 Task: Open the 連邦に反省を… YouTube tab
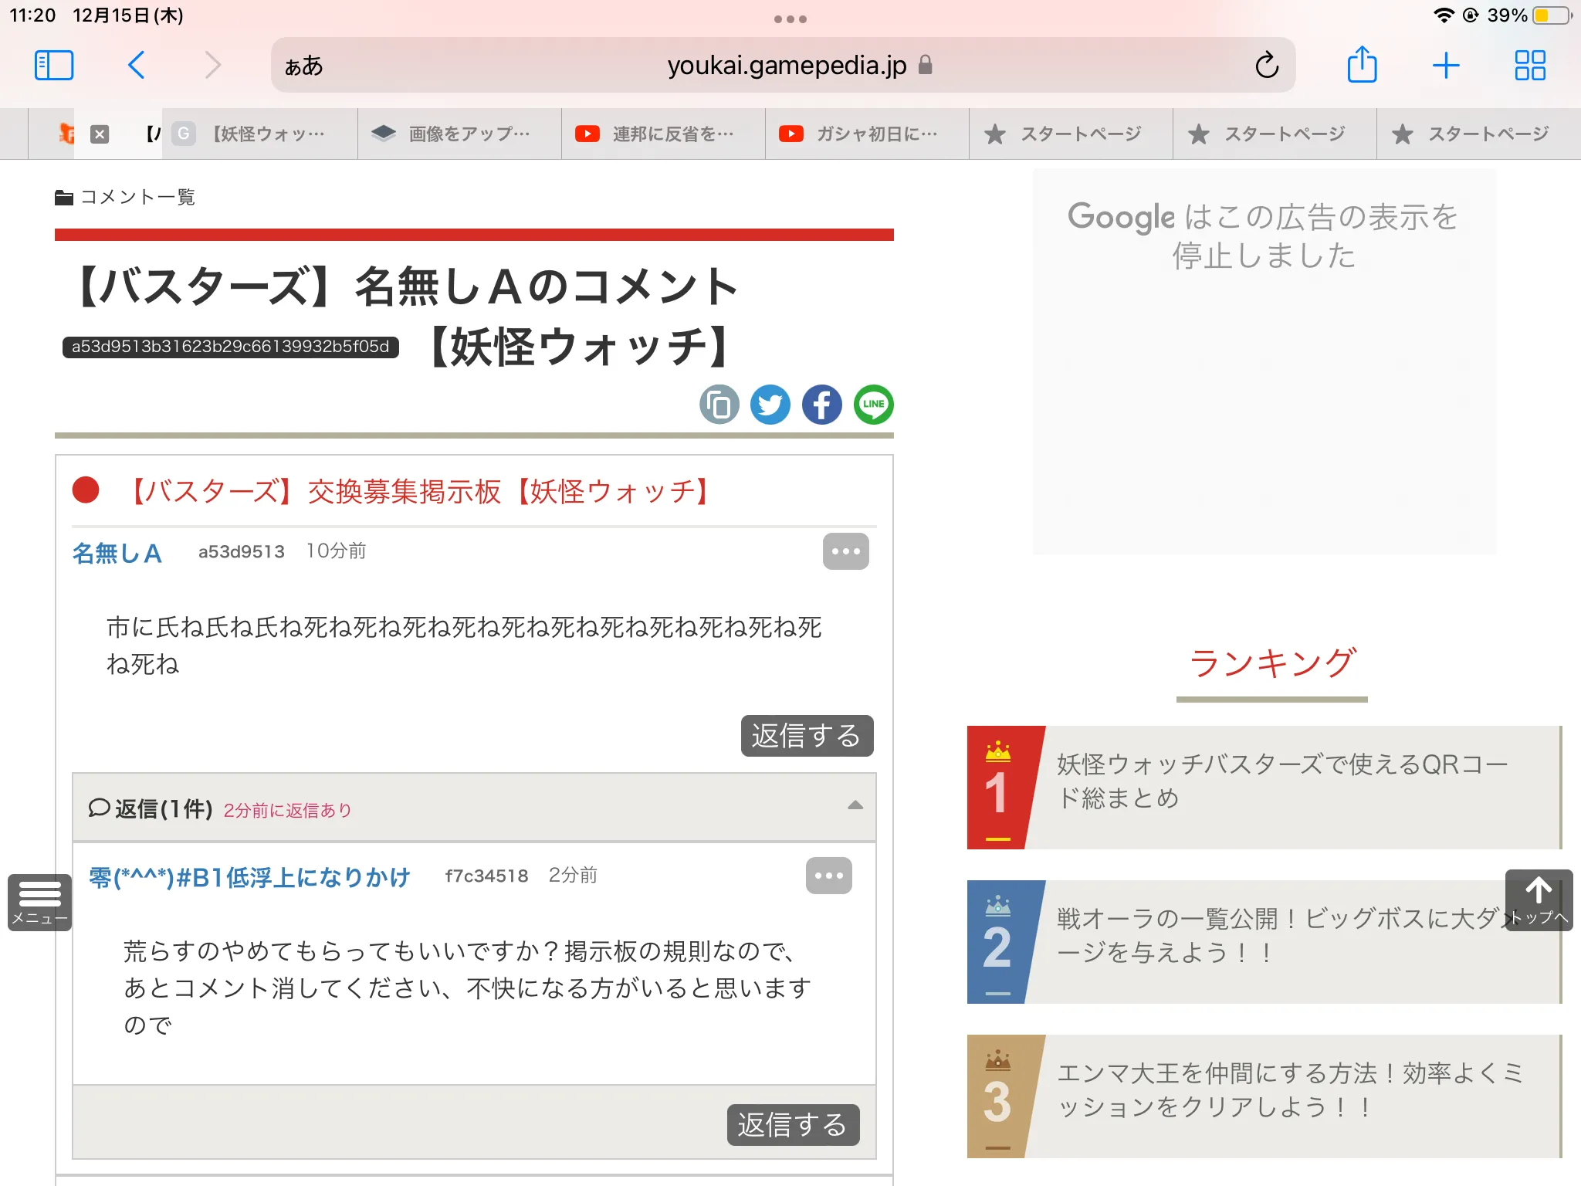pos(664,134)
